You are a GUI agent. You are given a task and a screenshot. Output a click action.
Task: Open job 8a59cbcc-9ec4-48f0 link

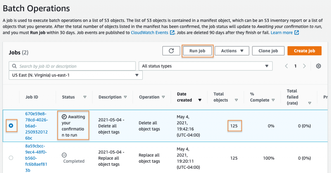point(36,158)
